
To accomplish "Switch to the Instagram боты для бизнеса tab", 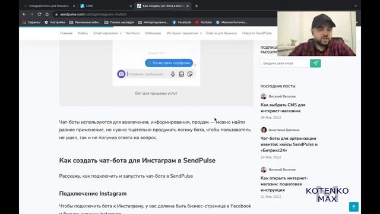I will click(49, 6).
